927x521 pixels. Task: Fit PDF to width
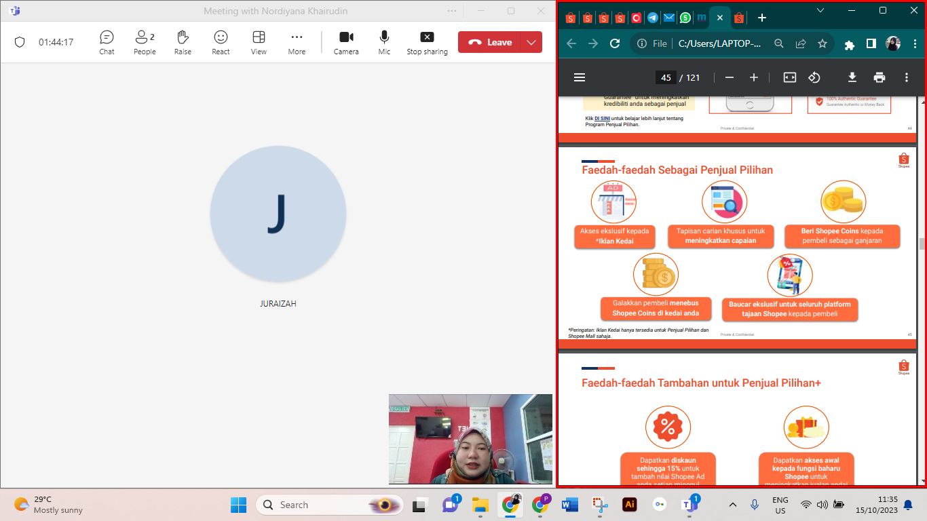(x=790, y=77)
